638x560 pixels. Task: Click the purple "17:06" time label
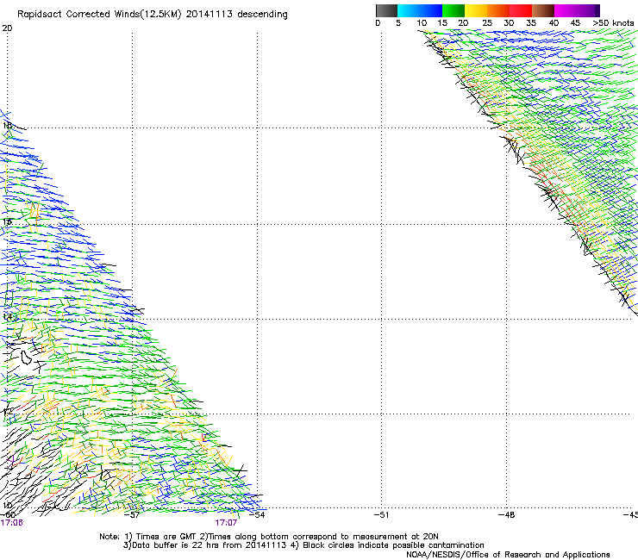[x=12, y=523]
